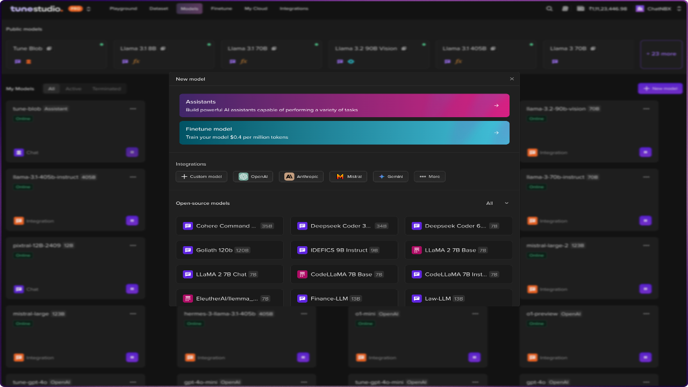This screenshot has height=387, width=688.
Task: Click the mistral-large model card title
Action: (31, 313)
